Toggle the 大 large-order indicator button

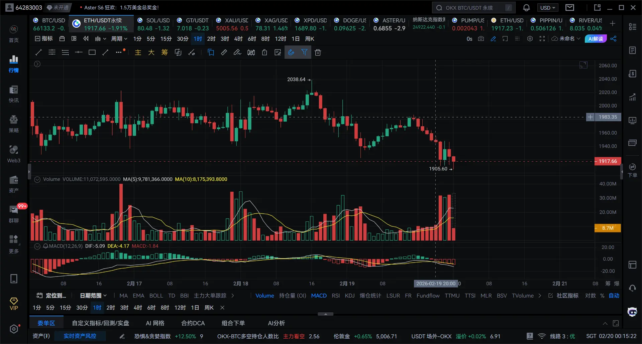(x=151, y=52)
